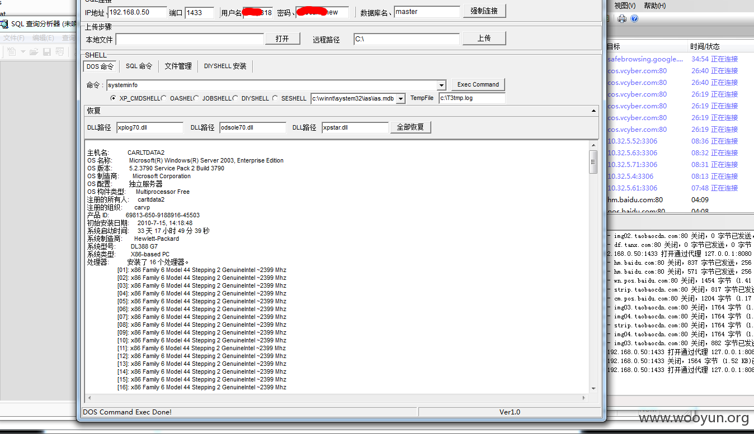
Task: Select the 10.32.5.61:3306 connection row
Action: tap(680, 188)
